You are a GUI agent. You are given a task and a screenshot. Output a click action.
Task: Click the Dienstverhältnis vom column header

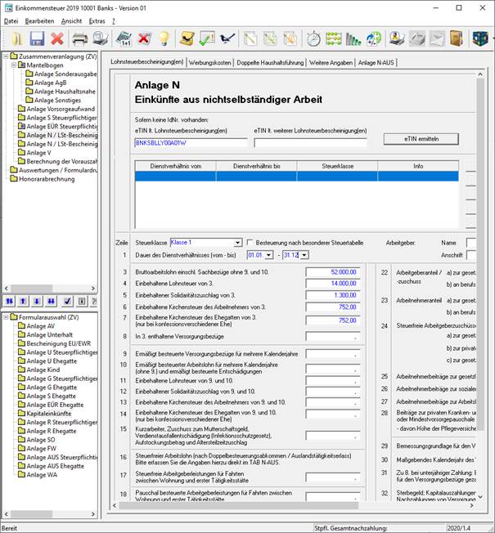point(176,166)
